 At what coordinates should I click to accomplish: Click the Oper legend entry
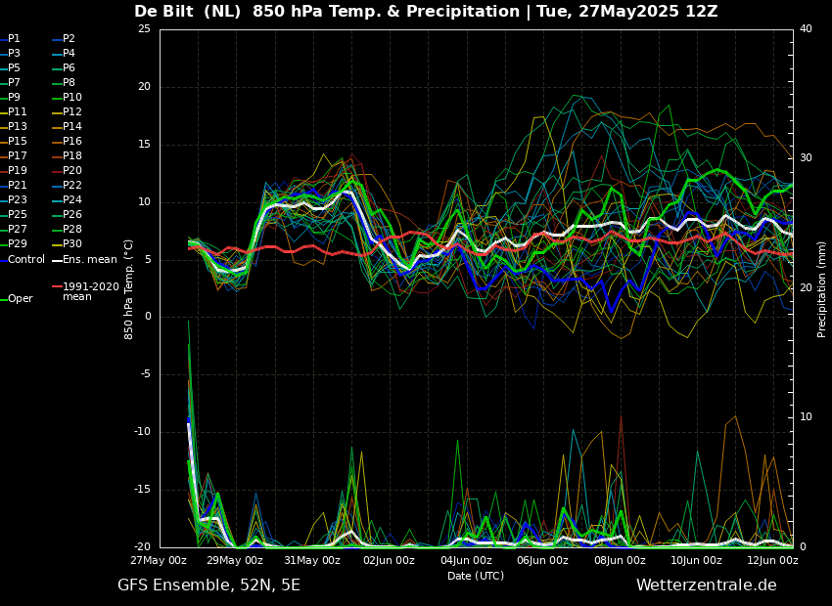[x=18, y=299]
